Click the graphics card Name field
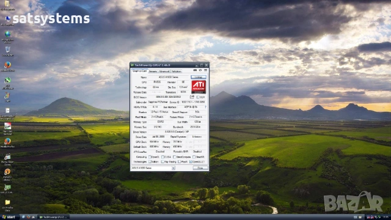Viewport: 391px width, 220px height. click(x=169, y=77)
